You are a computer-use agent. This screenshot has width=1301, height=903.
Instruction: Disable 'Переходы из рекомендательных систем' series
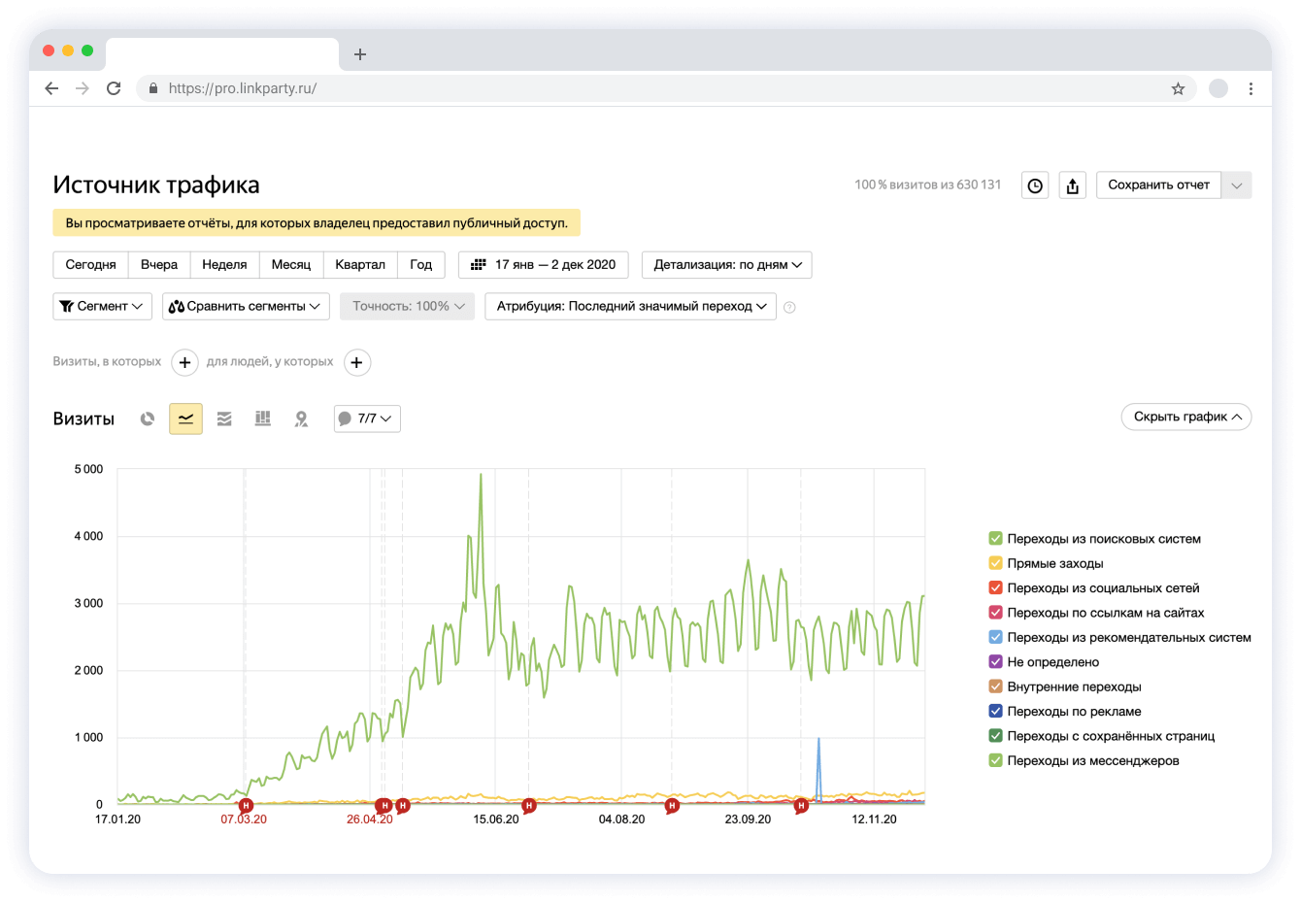click(995, 637)
